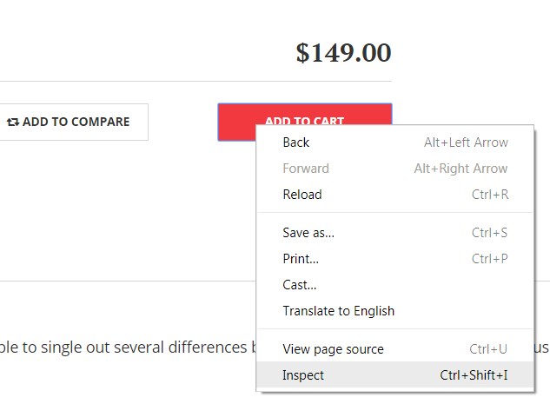Select Inspect from the context menu

coord(395,374)
